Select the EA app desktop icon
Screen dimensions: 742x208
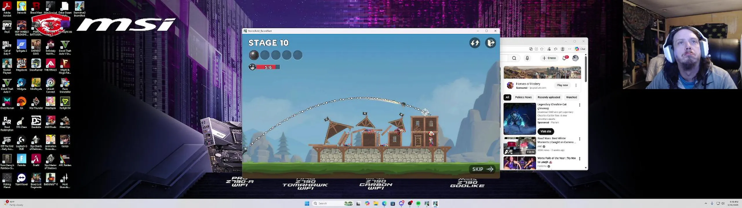pos(21,103)
